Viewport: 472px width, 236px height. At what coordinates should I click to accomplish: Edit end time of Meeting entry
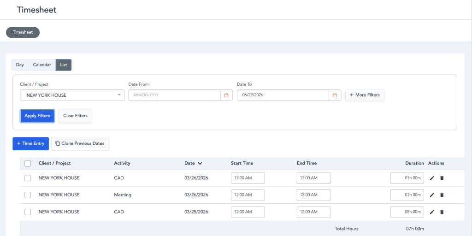click(x=313, y=195)
